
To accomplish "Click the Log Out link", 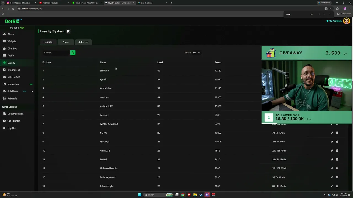I will coord(12,128).
